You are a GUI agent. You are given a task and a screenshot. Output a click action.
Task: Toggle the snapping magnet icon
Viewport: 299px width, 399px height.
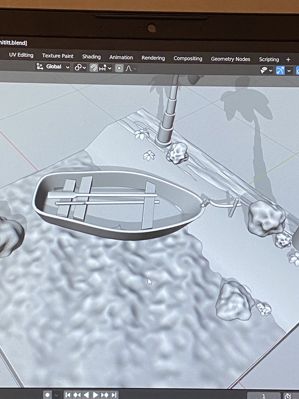(x=94, y=68)
